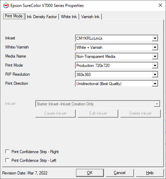Expand the Print Direction dropdown
The height and width of the screenshot is (179, 166).
coord(155,84)
